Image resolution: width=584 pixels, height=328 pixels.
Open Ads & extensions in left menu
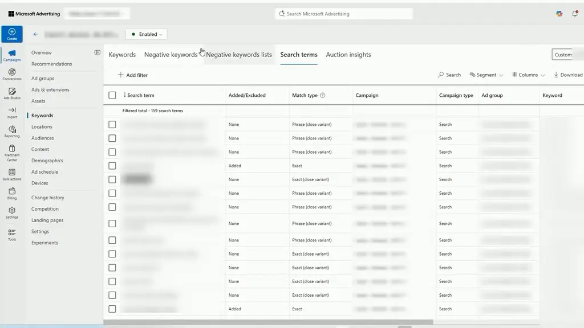click(50, 89)
